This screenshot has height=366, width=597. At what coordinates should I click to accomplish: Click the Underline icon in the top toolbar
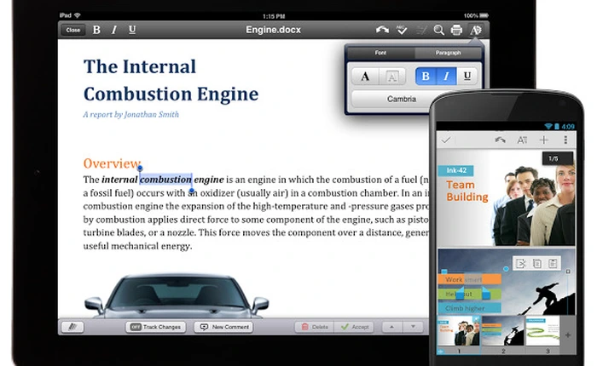[x=132, y=30]
